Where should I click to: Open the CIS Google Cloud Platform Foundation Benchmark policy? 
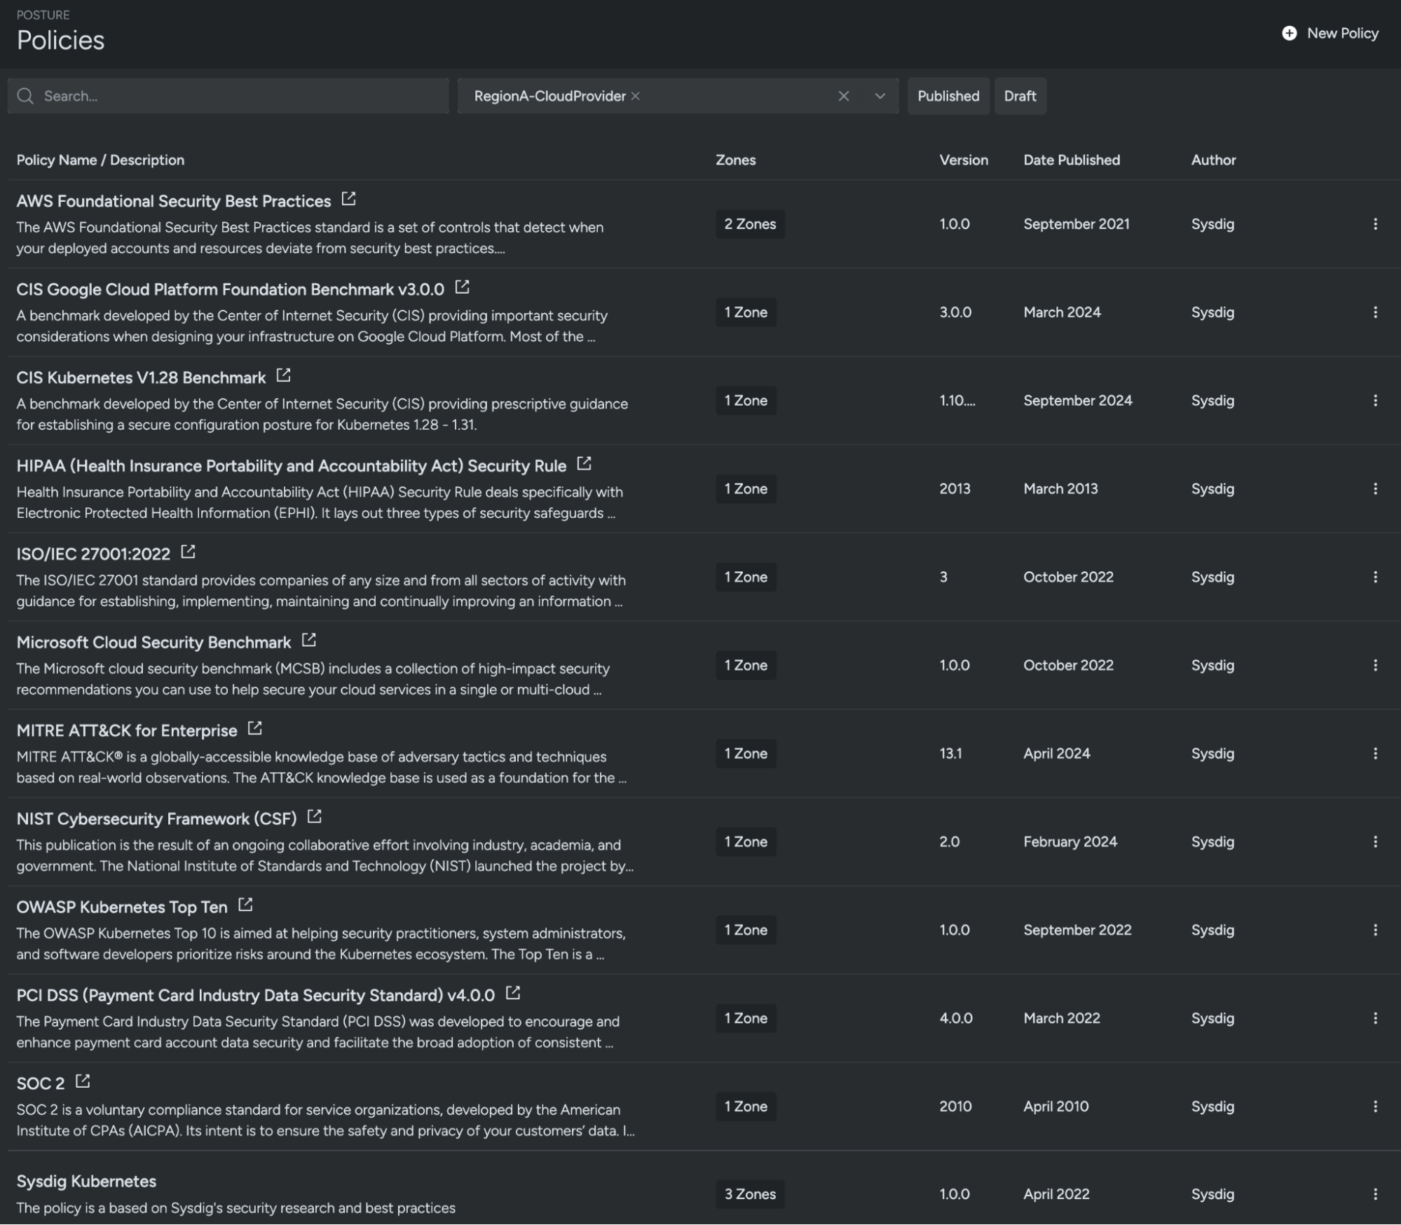[231, 289]
